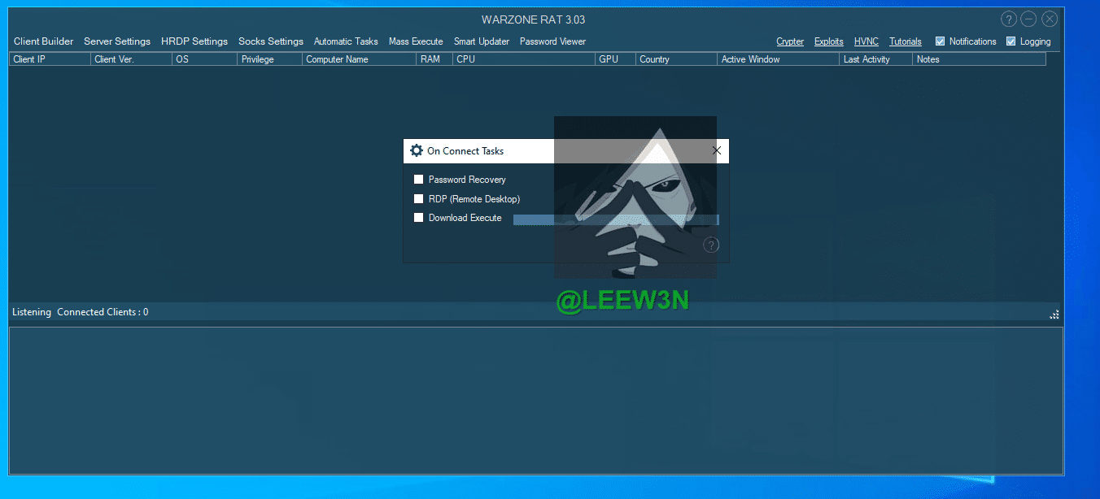Image resolution: width=1100 pixels, height=499 pixels.
Task: Click the help icon inside the dialog
Action: [711, 245]
